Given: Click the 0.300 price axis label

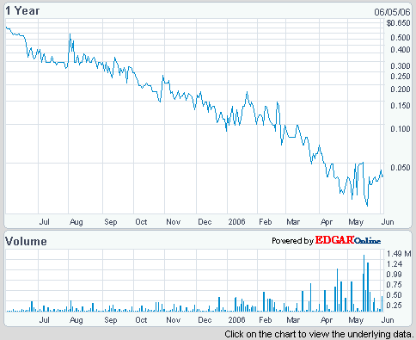Looking at the screenshot, I should coord(401,66).
